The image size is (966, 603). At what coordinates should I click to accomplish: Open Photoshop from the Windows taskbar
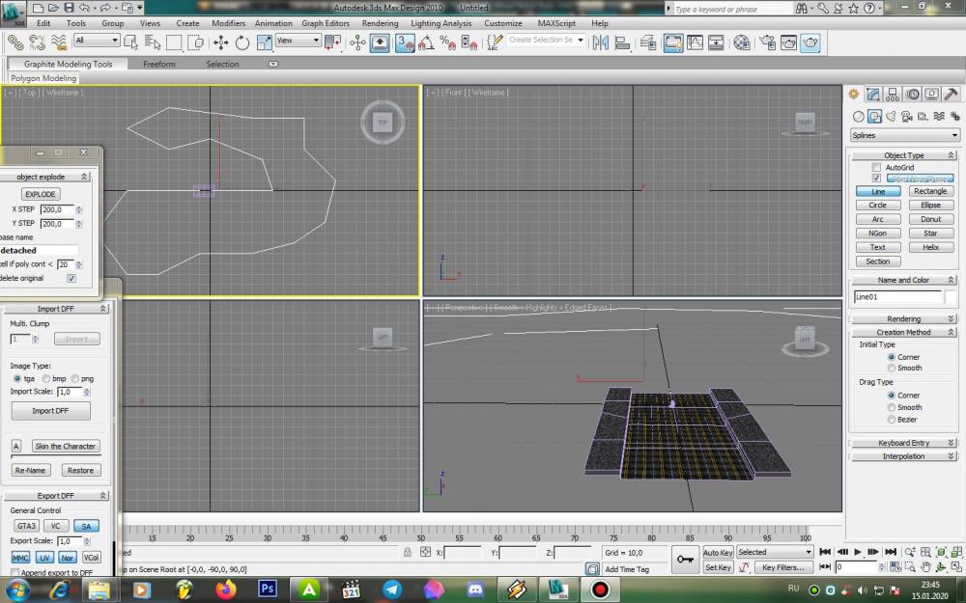click(x=267, y=589)
